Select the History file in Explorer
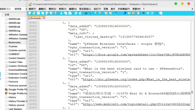The width and height of the screenshot is (195, 110). 12,97
